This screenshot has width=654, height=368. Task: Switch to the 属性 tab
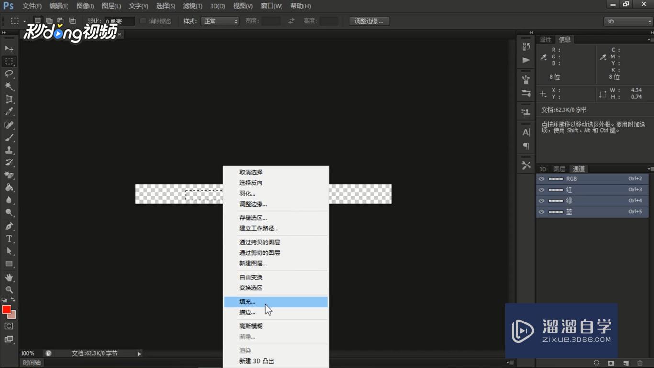pos(546,40)
